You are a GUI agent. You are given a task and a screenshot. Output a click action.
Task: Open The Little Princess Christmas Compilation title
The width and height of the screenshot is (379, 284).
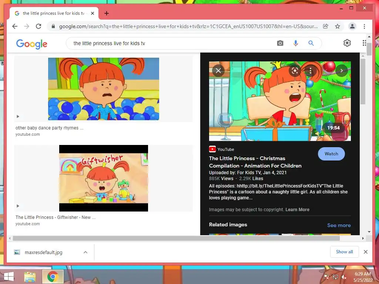[x=255, y=162]
